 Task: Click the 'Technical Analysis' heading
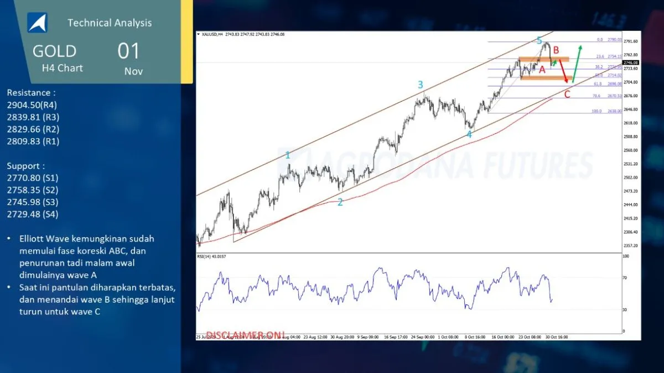pos(110,23)
